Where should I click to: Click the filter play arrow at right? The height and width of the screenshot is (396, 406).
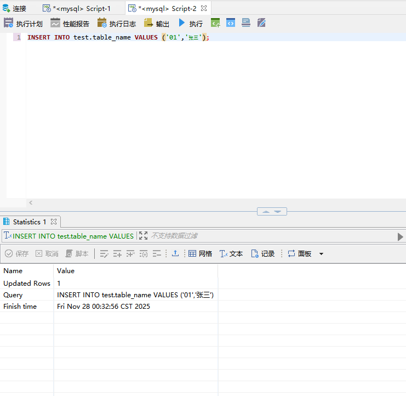point(400,236)
